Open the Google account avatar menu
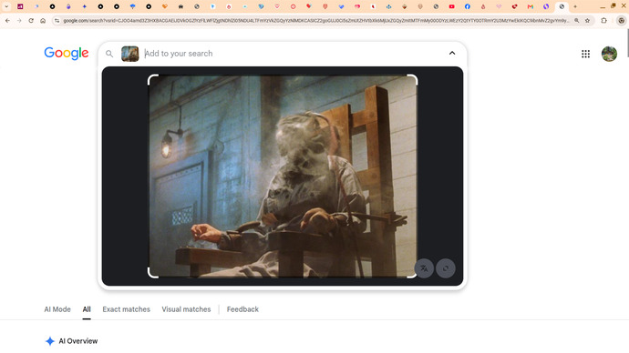 coord(609,54)
